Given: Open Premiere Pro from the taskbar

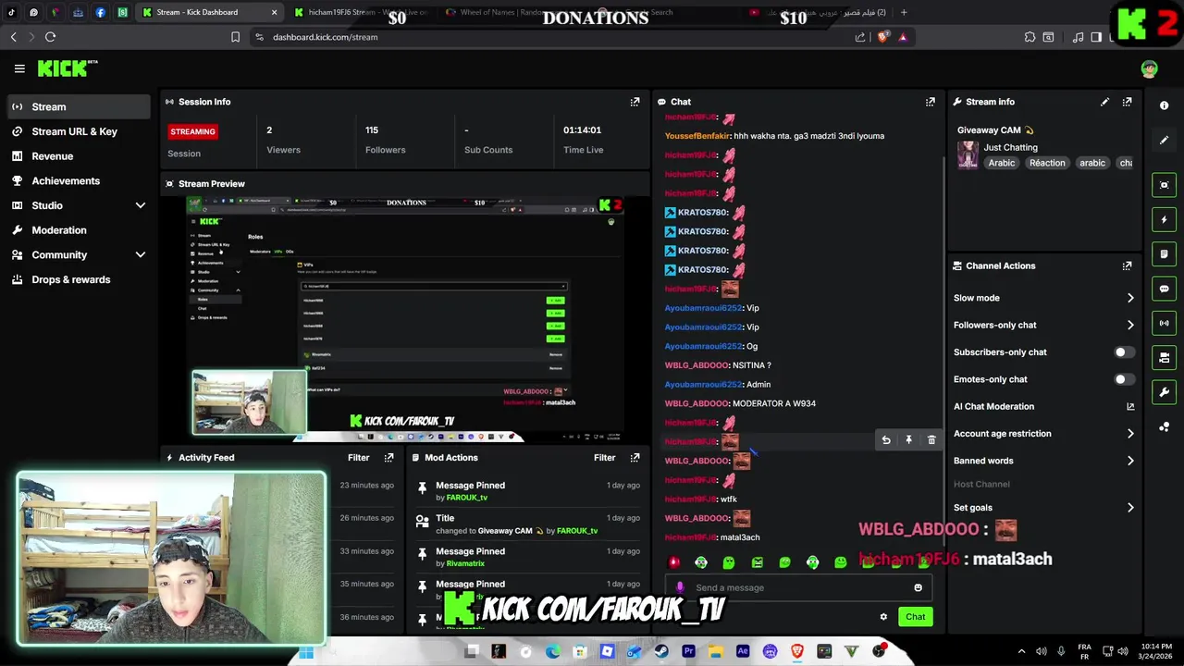Looking at the screenshot, I should point(688,652).
